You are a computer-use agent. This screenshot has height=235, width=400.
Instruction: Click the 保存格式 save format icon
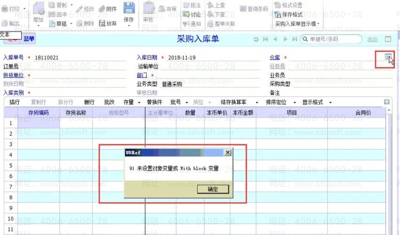[x=277, y=15]
